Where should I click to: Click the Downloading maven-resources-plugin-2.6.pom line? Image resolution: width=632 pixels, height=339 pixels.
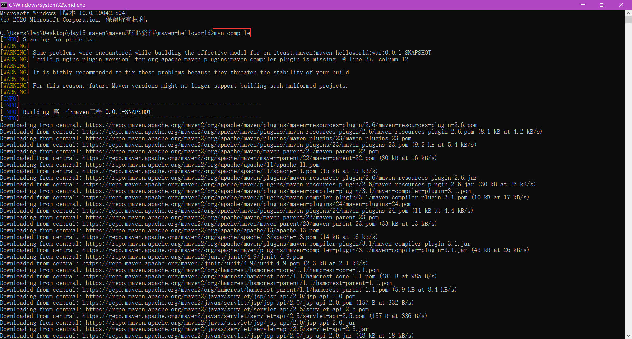coord(239,125)
